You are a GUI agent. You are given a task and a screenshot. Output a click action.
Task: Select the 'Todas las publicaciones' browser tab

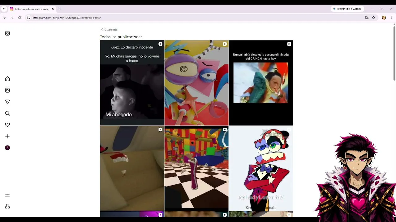32,9
